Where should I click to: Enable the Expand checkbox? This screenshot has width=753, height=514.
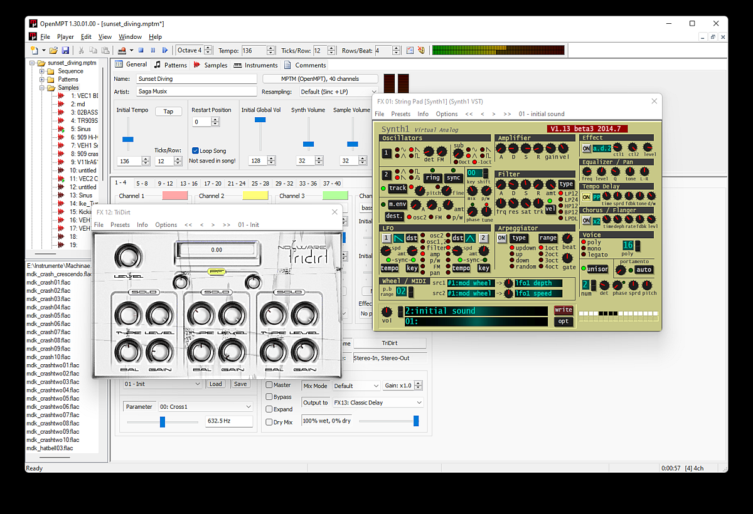(269, 409)
